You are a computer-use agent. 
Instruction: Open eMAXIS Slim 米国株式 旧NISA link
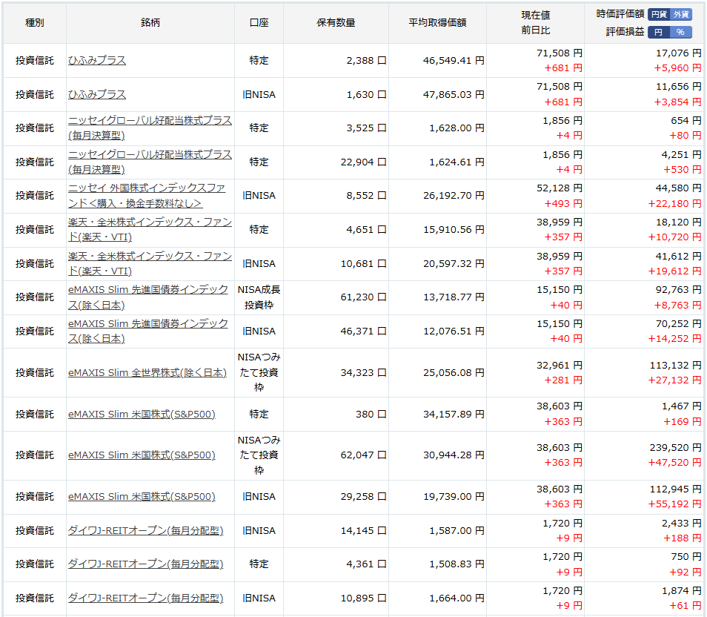coord(142,496)
